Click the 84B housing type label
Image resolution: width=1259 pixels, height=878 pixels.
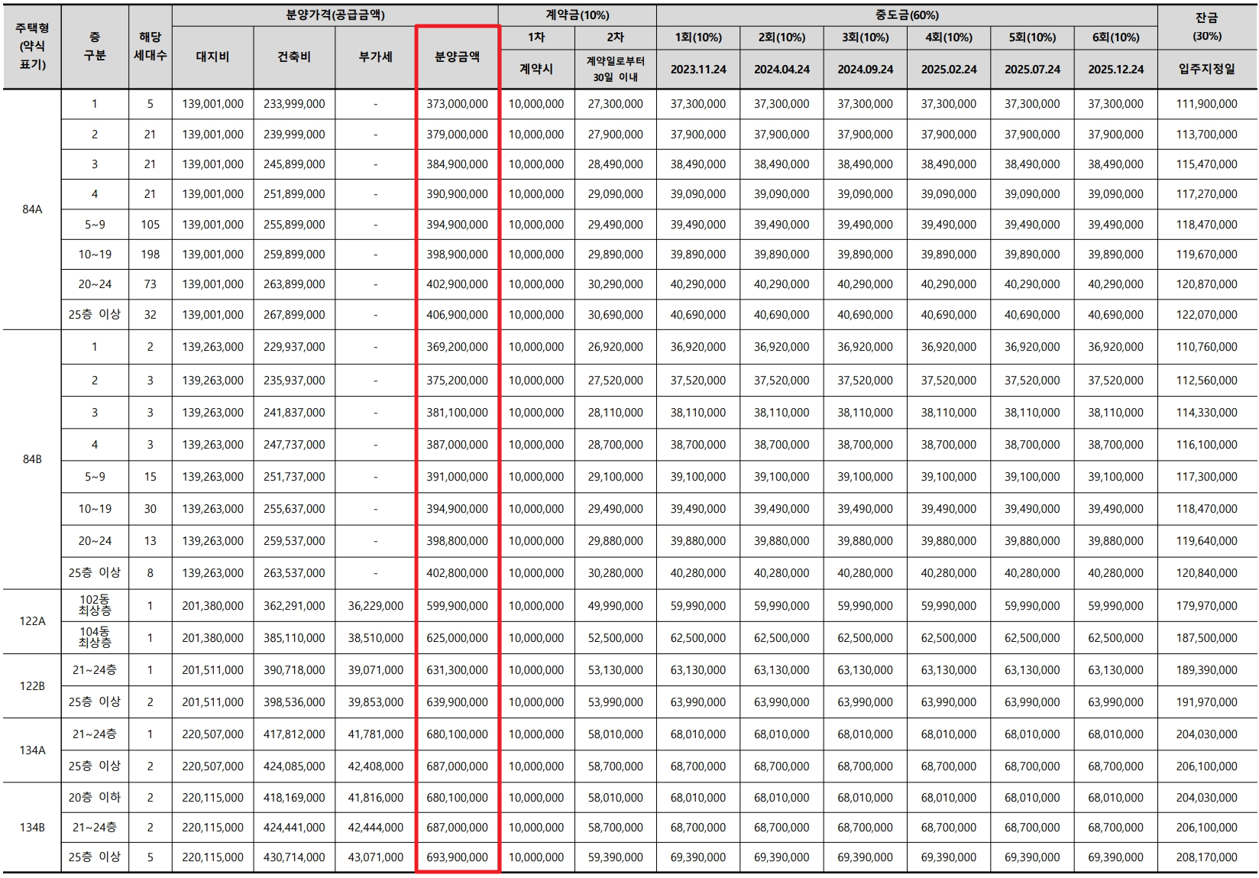click(32, 459)
